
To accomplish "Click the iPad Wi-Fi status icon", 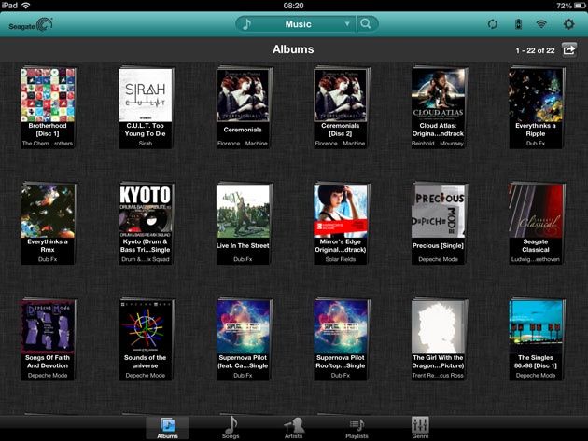I will [26, 6].
